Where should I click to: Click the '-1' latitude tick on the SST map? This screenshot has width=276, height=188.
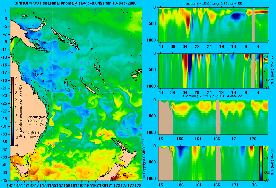[5, 11]
